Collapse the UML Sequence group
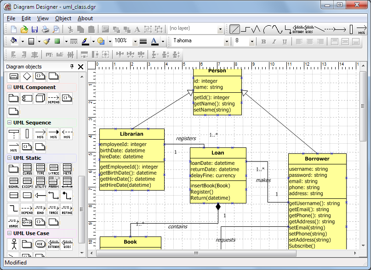Screen dimensions: 371x270 point(10,123)
